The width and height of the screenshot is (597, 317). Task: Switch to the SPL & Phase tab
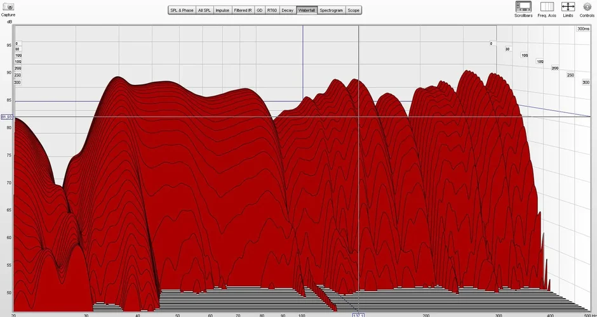182,10
